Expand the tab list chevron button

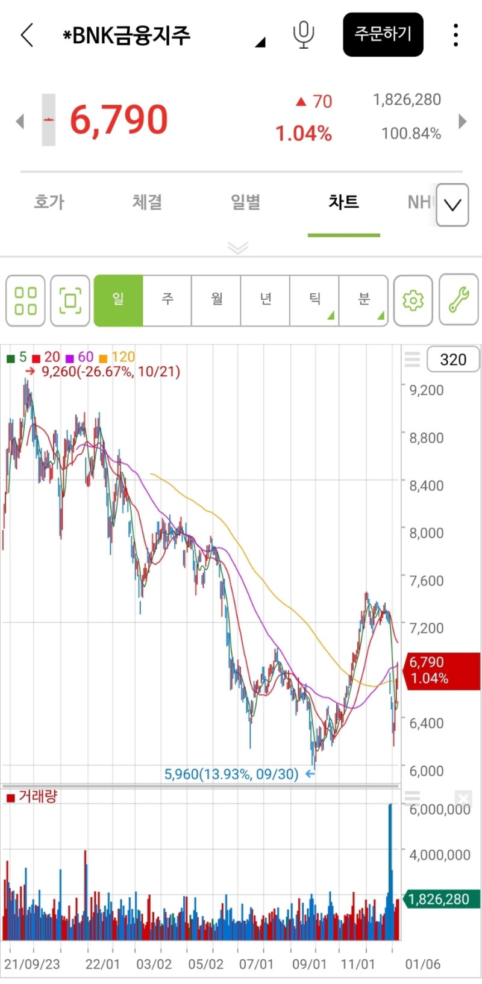(452, 205)
